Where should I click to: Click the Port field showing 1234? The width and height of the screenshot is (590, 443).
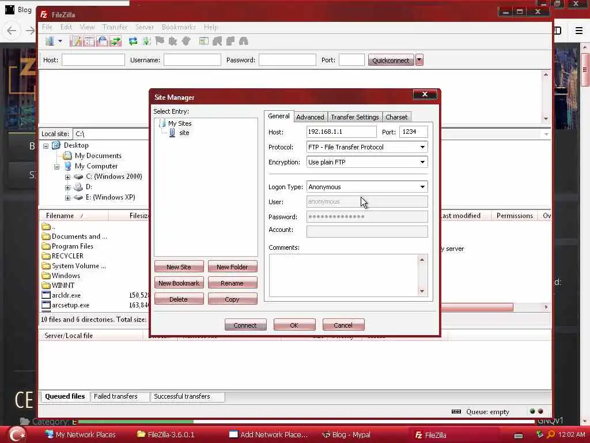tap(413, 132)
